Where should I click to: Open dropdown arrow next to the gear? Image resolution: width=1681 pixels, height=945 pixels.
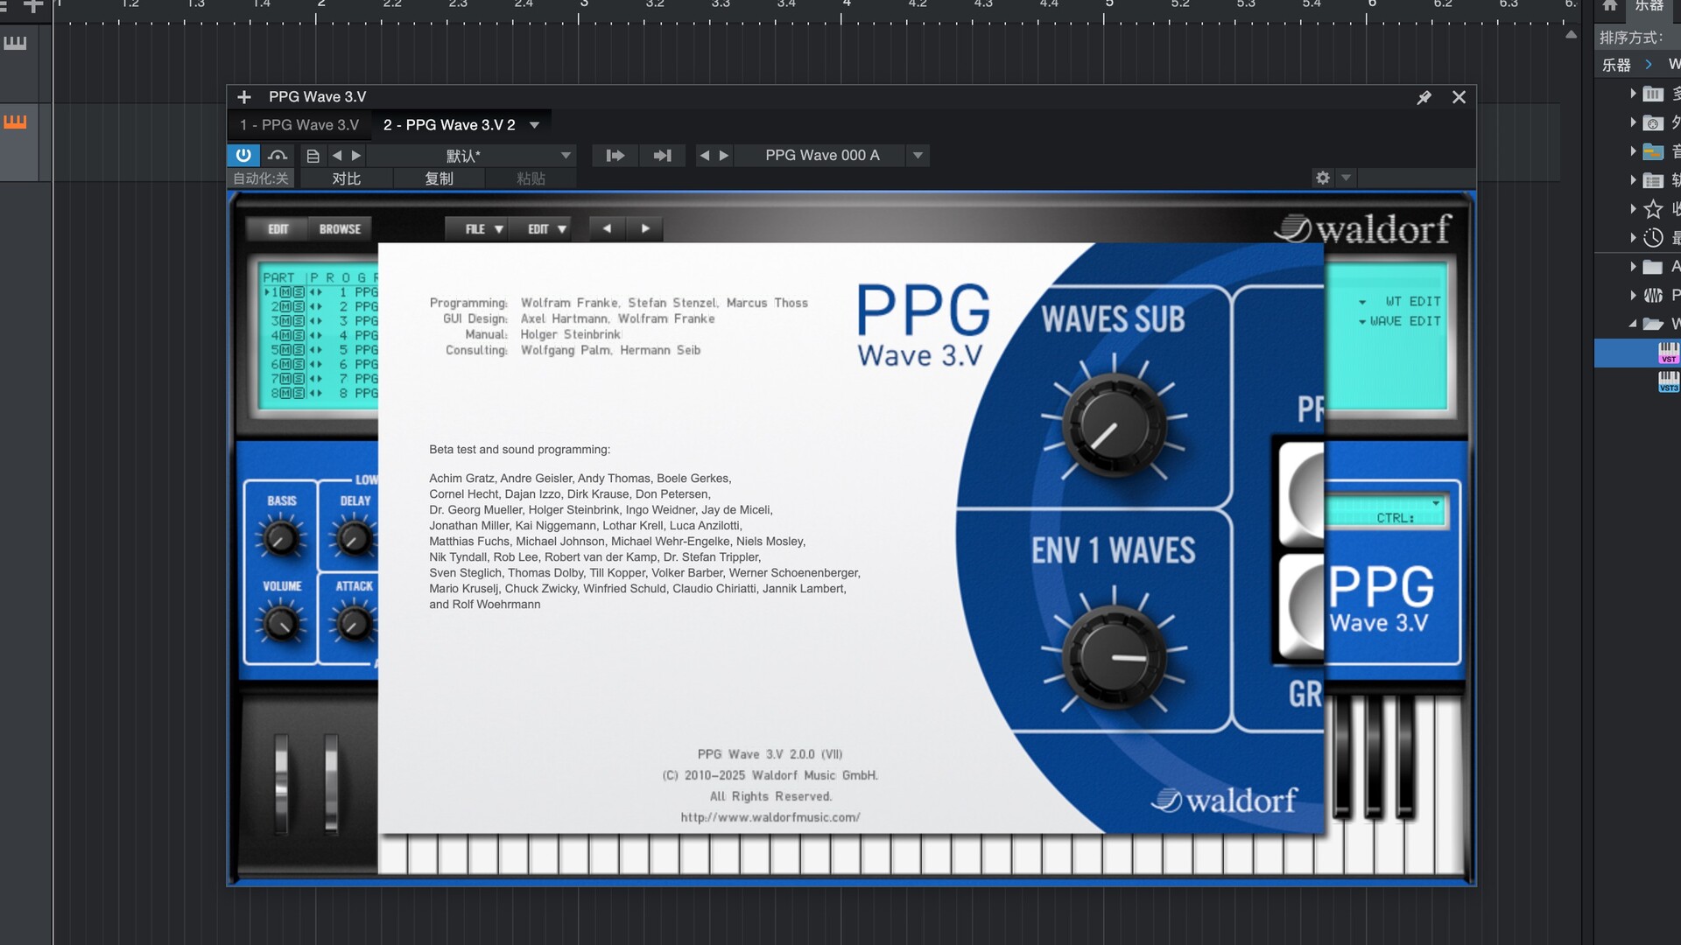(1347, 178)
